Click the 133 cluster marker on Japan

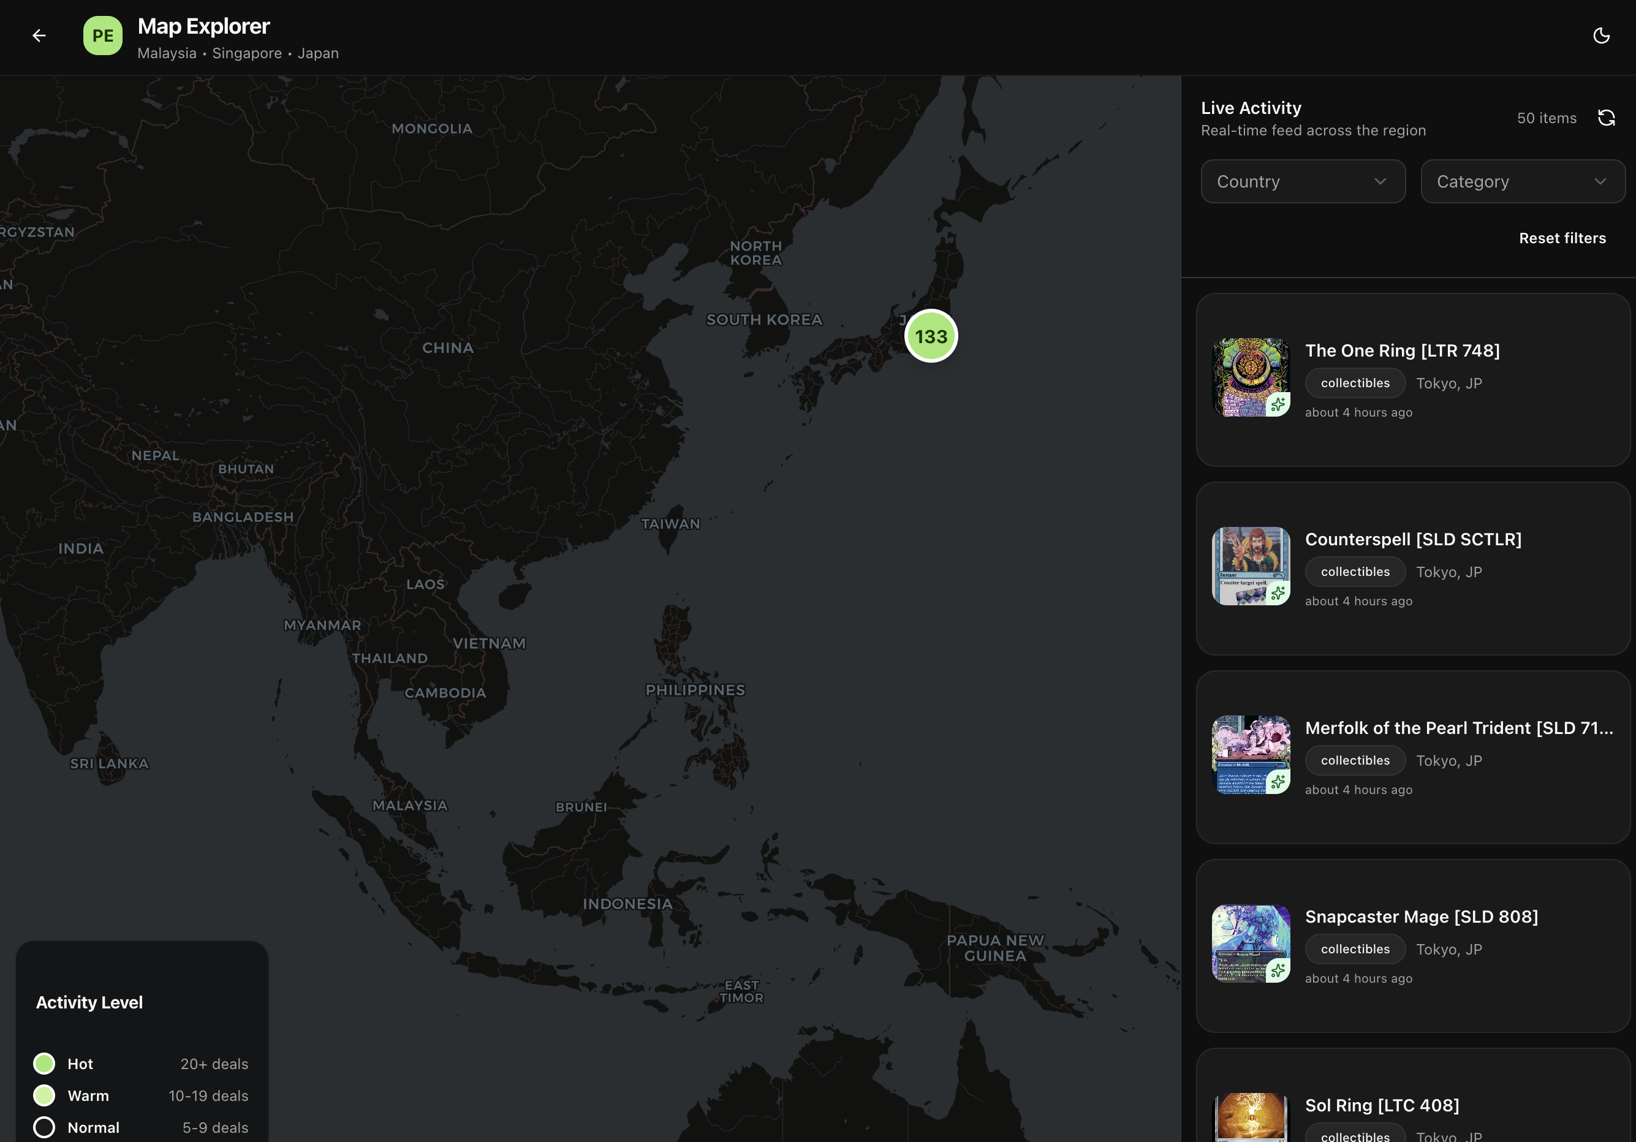click(x=931, y=336)
